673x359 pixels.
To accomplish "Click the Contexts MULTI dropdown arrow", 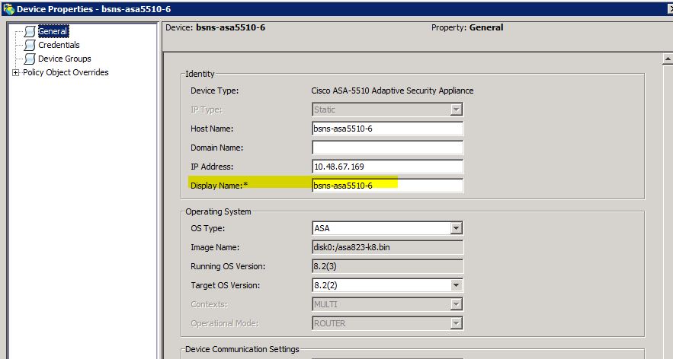I will click(x=457, y=304).
